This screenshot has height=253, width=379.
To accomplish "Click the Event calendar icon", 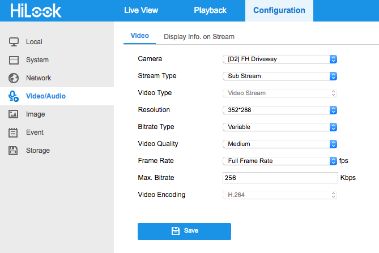I will (14, 132).
